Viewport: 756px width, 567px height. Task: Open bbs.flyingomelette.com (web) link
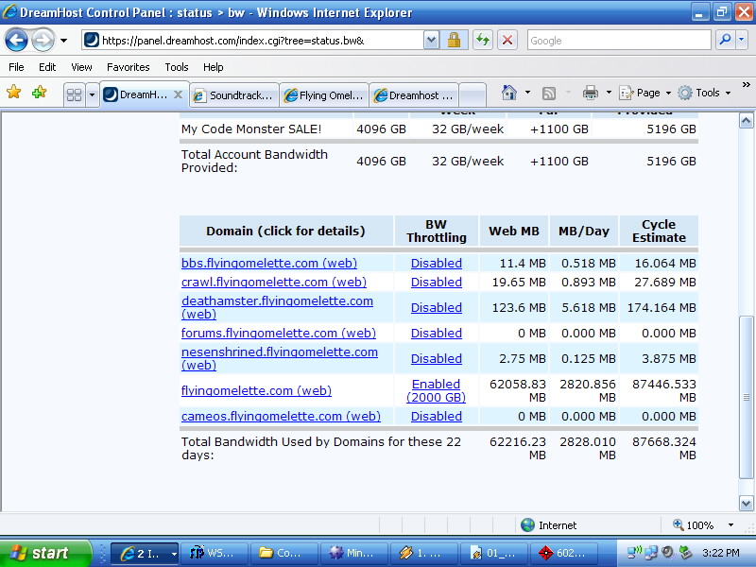click(x=269, y=263)
